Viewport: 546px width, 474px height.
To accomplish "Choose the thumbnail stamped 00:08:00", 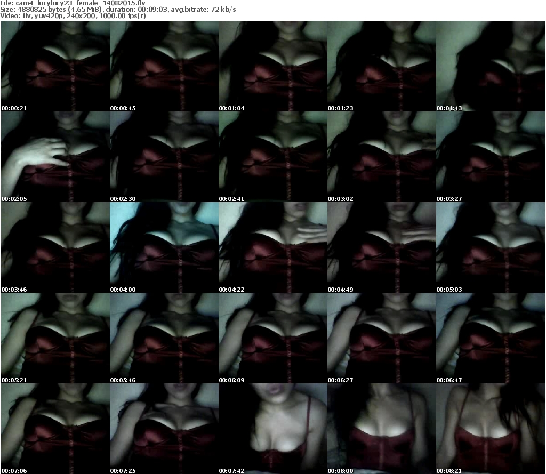I will click(x=382, y=429).
